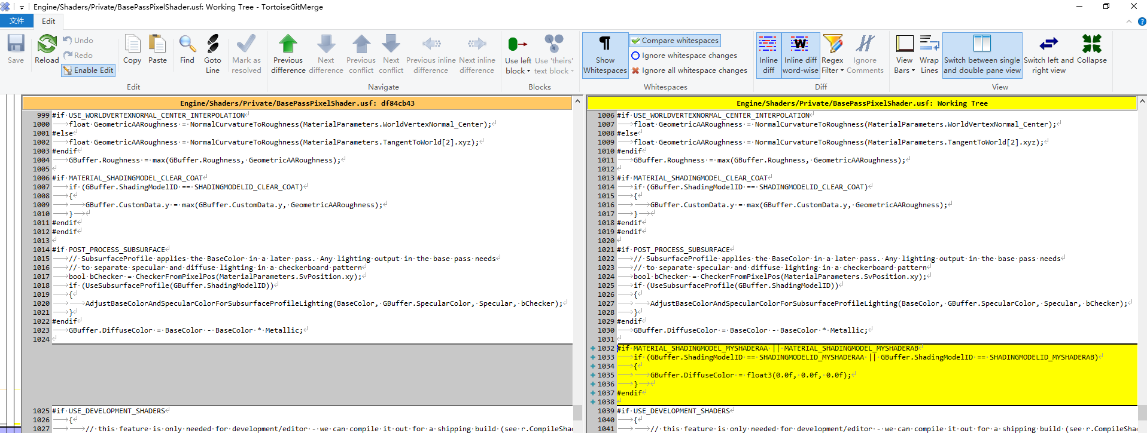Click Undo in the Edit group
The height and width of the screenshot is (433, 1147).
pos(78,40)
